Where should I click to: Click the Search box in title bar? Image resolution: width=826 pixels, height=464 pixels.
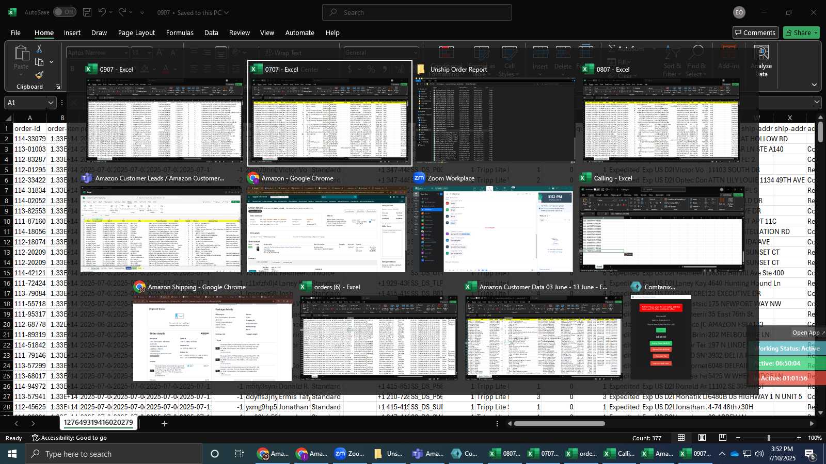click(417, 12)
